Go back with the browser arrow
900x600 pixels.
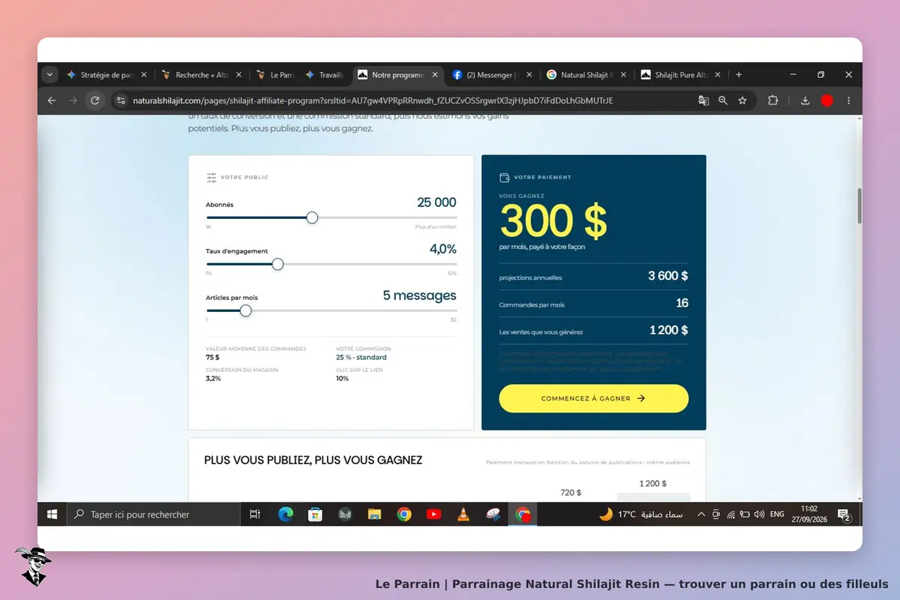coord(52,100)
